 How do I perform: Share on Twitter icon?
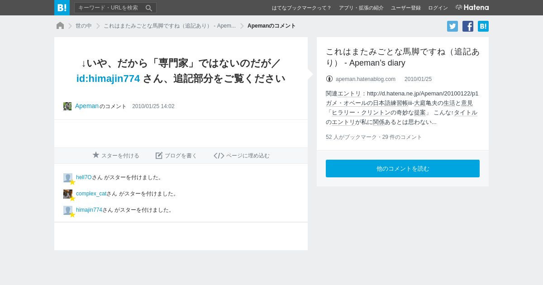452,26
